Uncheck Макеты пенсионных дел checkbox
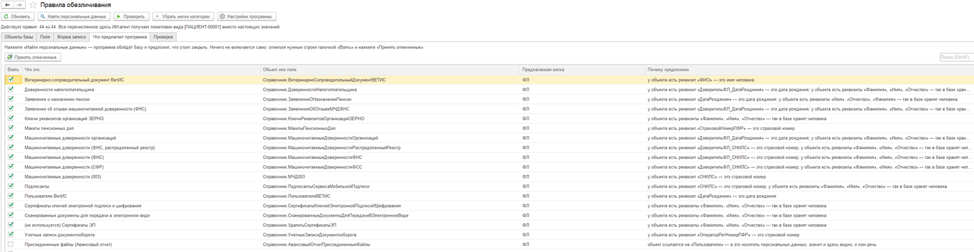The image size is (974, 252). [11, 128]
